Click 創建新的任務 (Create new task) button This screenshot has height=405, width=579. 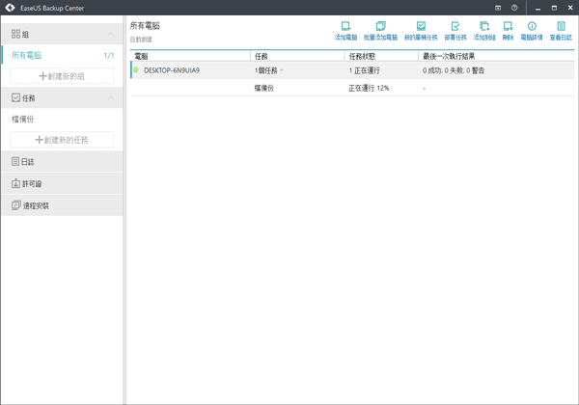pyautogui.click(x=62, y=140)
